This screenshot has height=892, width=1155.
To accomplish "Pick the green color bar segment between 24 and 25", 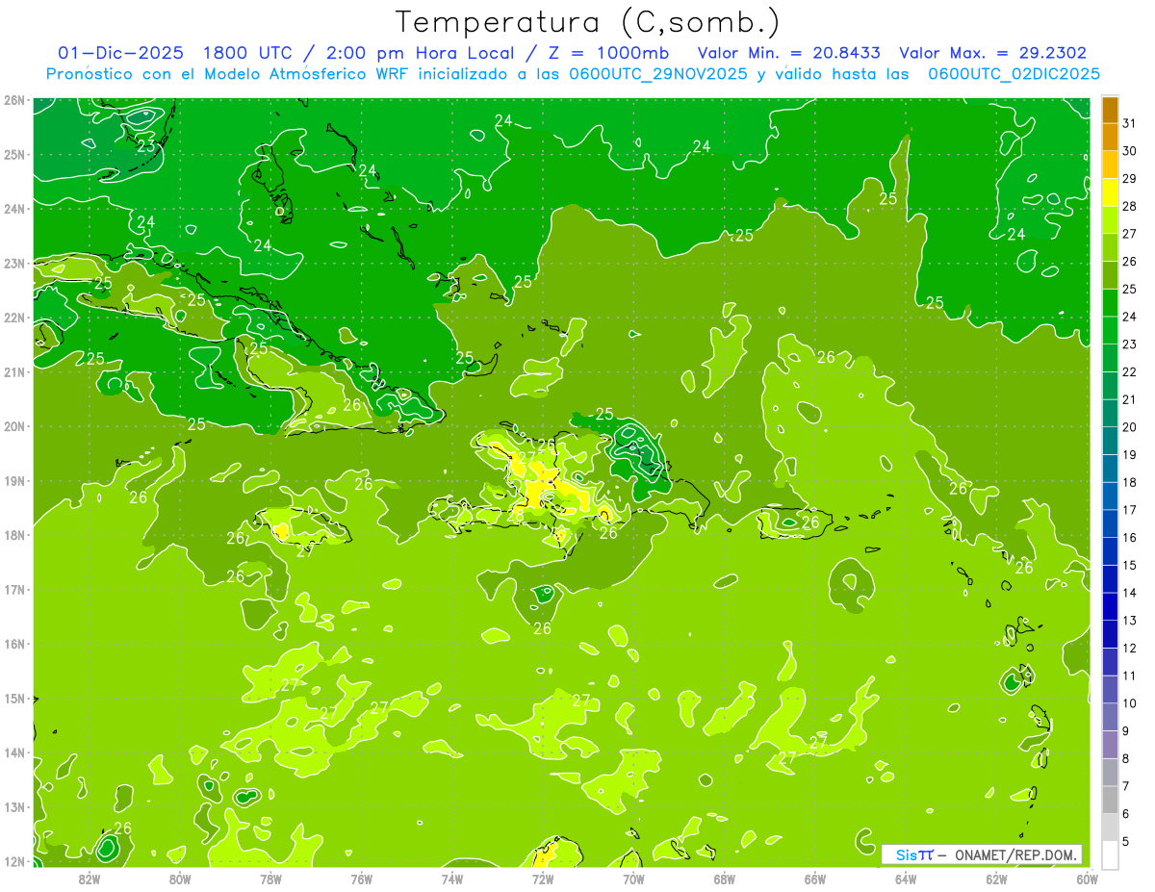I will (1110, 303).
